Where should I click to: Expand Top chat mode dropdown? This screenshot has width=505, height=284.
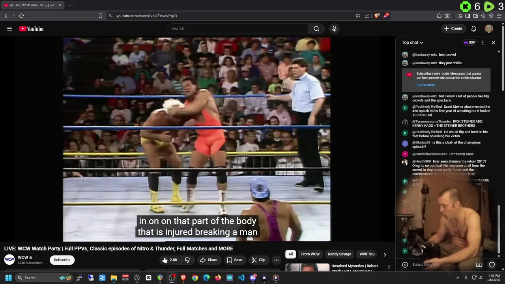[x=413, y=43]
